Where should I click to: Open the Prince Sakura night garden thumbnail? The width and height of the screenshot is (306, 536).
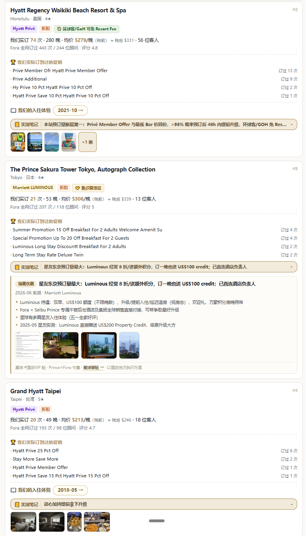pyautogui.click(x=60, y=345)
